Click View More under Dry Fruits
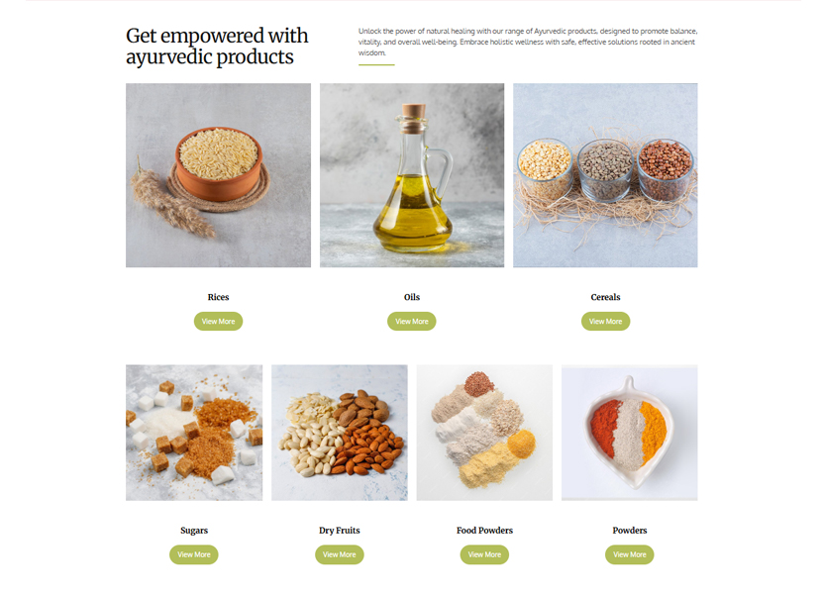Screen dimensions: 822x594 pyautogui.click(x=339, y=554)
